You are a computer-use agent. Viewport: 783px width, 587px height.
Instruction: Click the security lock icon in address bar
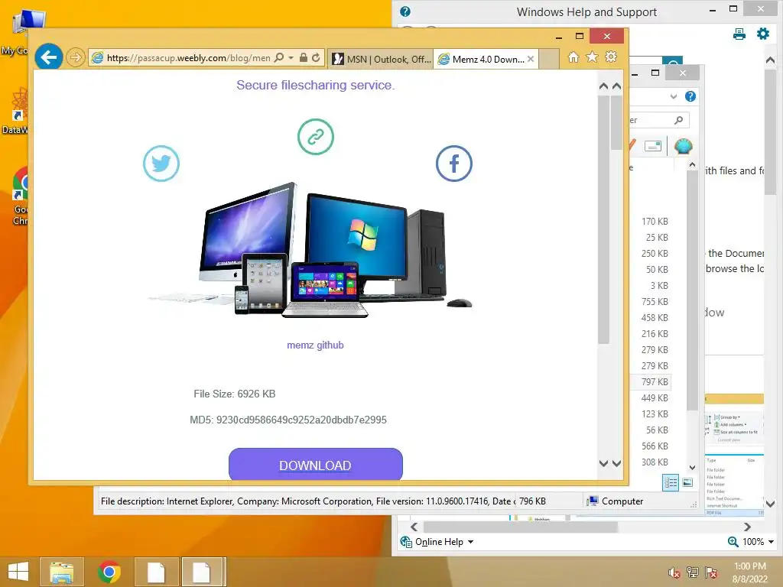click(x=303, y=58)
